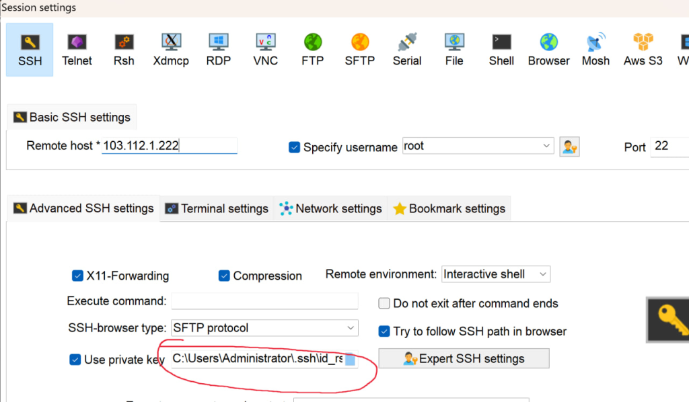
Task: Choose the SFTP session icon
Action: pyautogui.click(x=359, y=50)
